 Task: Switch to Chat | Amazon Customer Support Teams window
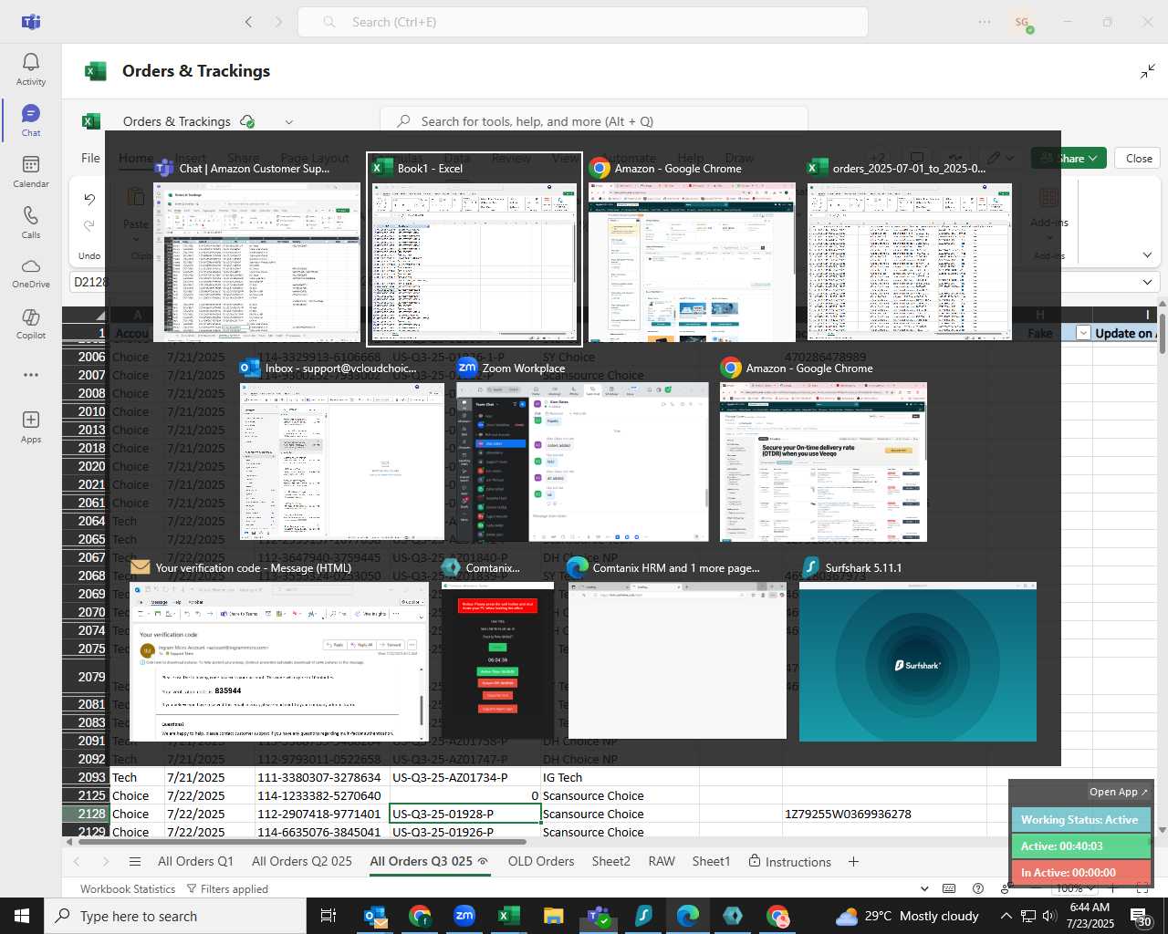point(256,249)
